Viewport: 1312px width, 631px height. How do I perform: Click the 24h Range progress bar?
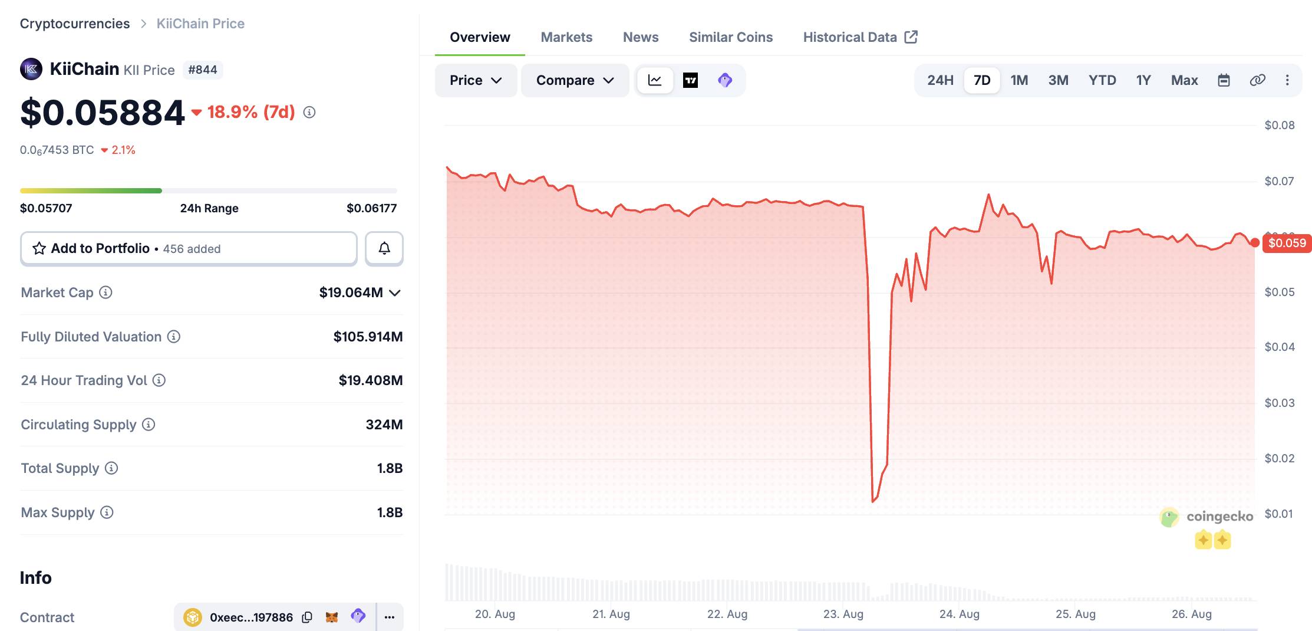point(209,190)
